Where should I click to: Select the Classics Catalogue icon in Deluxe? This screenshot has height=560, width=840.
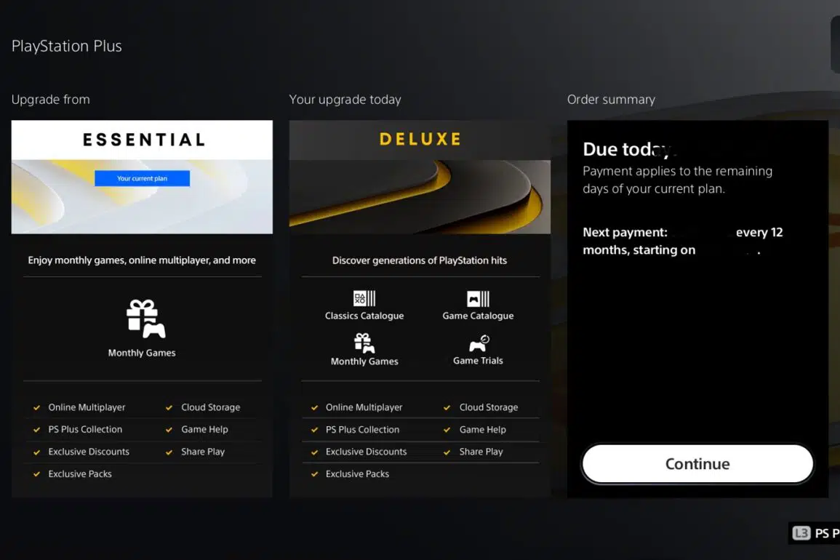[x=364, y=298]
